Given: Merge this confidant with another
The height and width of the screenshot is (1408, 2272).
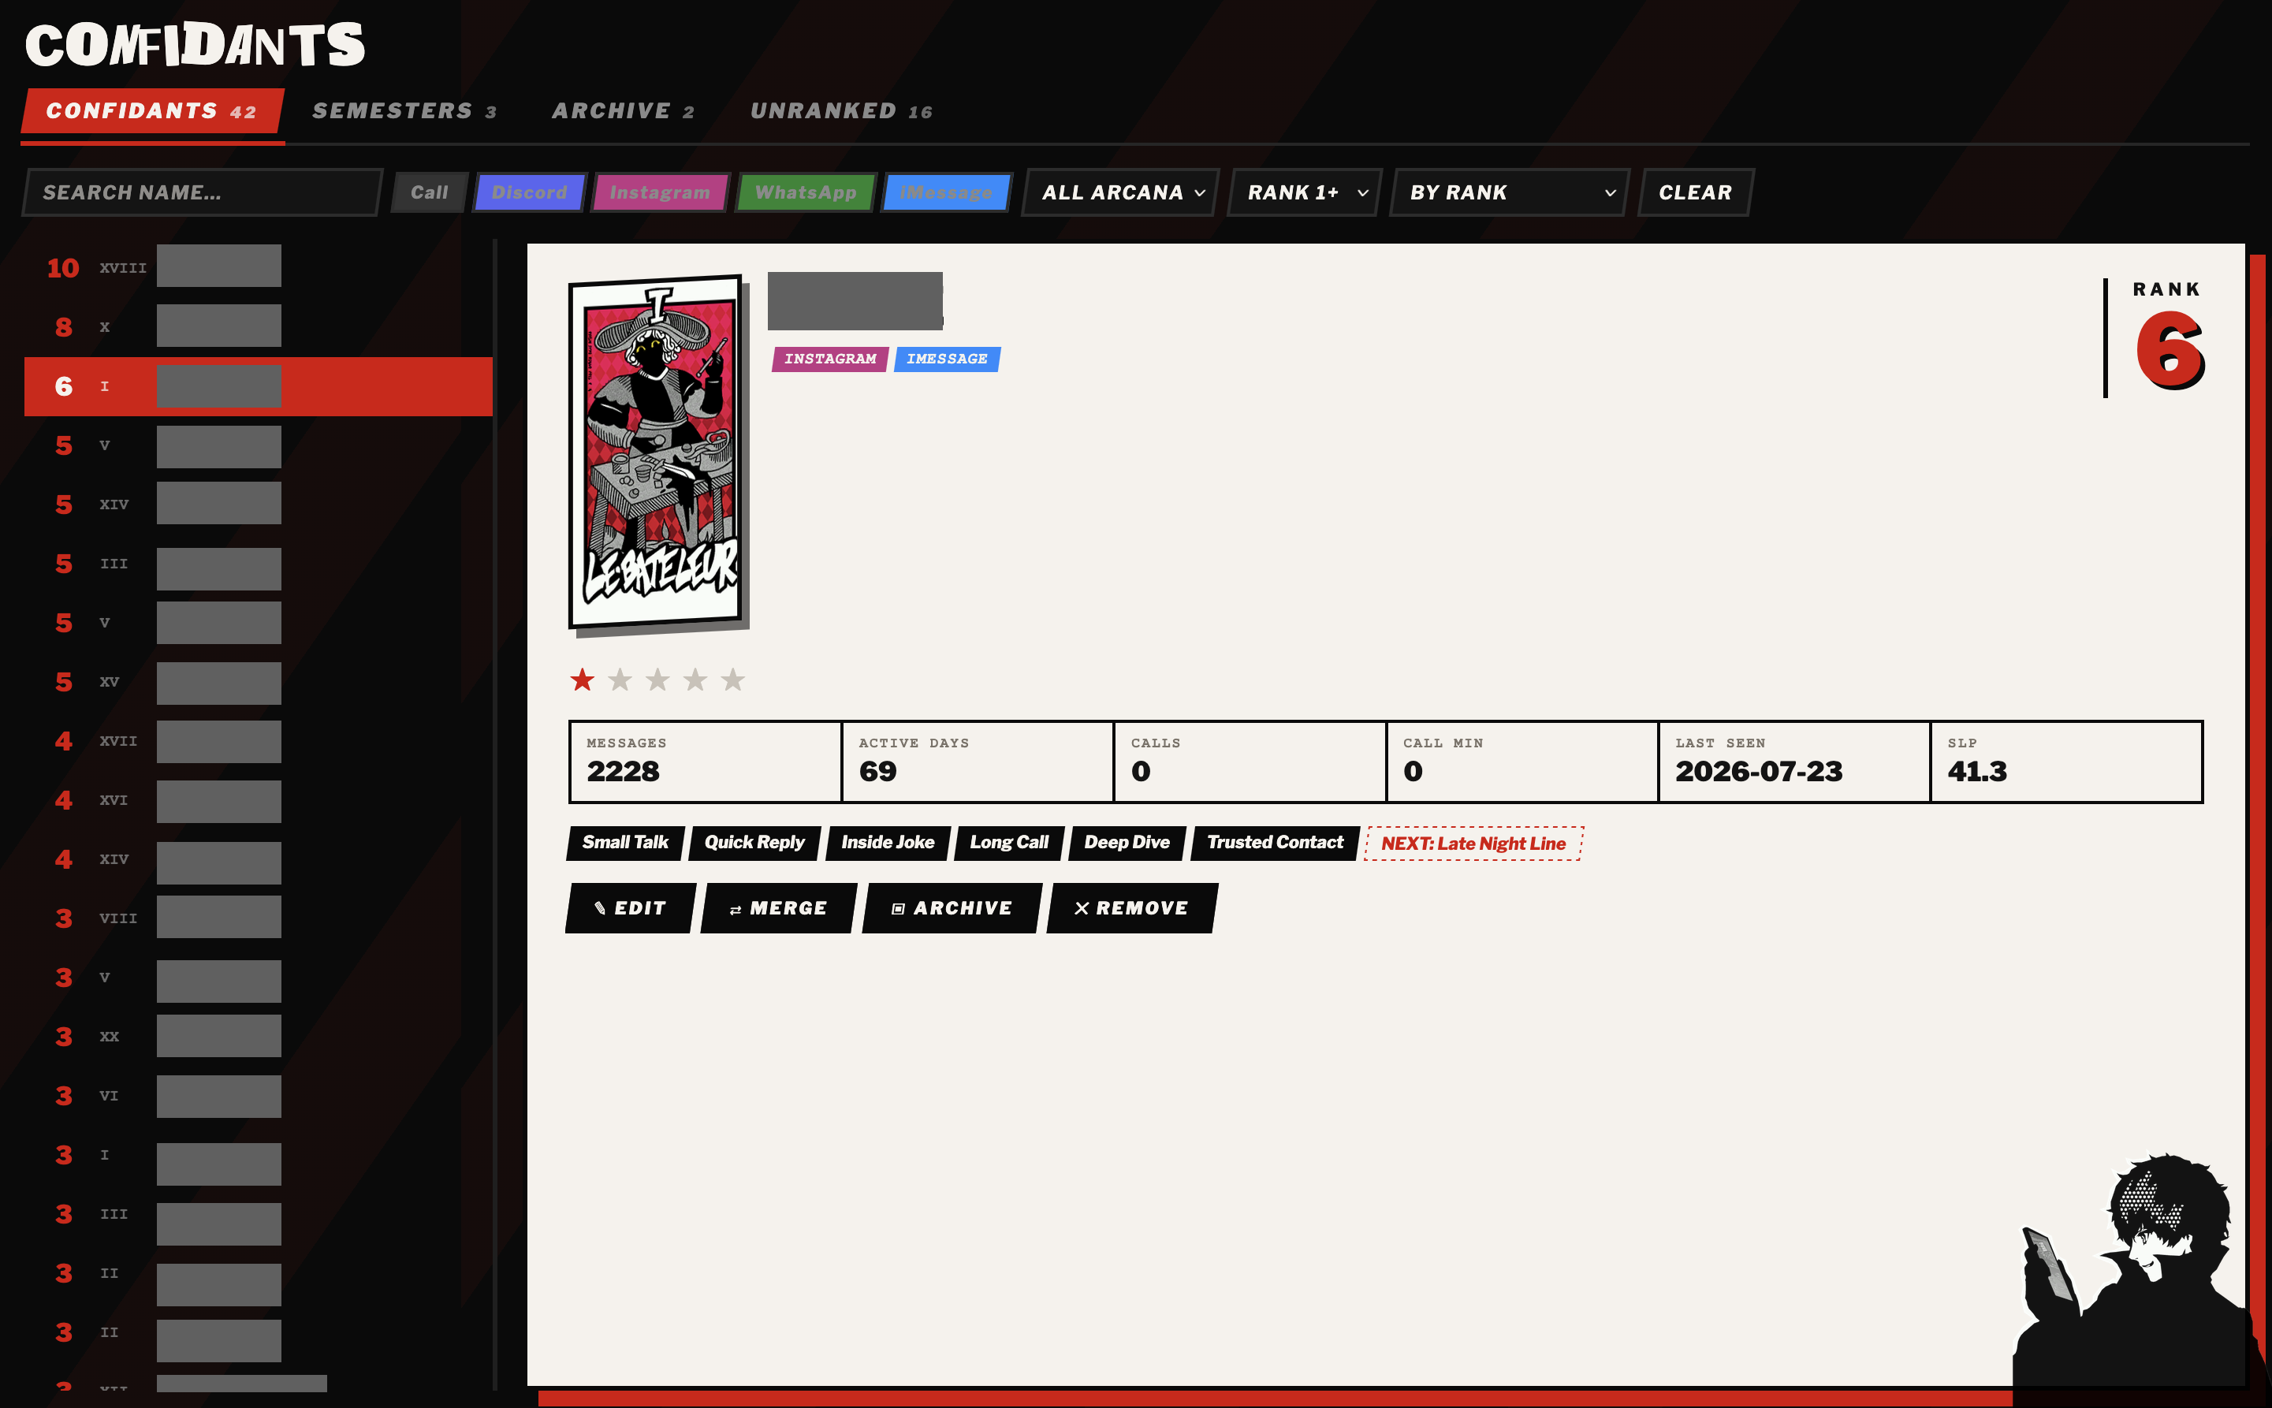Looking at the screenshot, I should coord(778,908).
